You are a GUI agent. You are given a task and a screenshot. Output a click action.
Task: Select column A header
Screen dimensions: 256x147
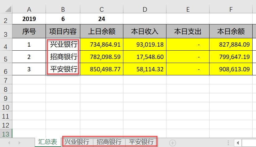click(x=29, y=10)
